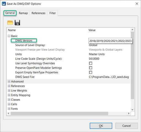
Task: Expand the Entity Mapping section
Action: pyautogui.click(x=9, y=95)
